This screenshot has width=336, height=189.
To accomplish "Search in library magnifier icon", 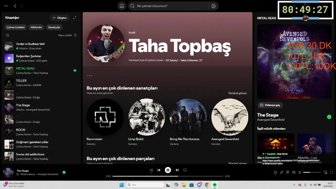I will 7,35.
